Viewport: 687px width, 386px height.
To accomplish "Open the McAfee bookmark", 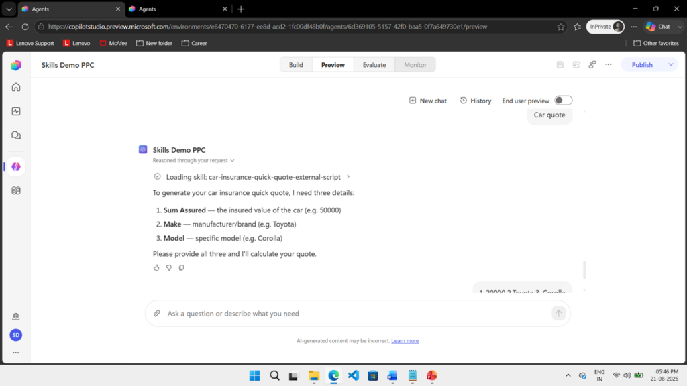I will [113, 43].
